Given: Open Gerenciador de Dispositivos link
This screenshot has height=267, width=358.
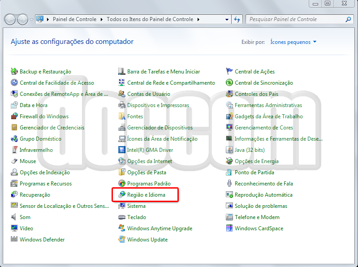Looking at the screenshot, I should pos(160,127).
